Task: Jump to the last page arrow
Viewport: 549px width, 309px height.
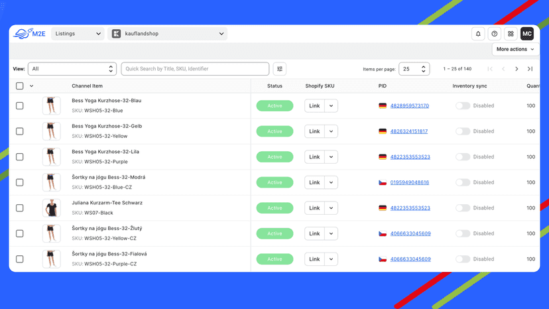Action: [530, 69]
